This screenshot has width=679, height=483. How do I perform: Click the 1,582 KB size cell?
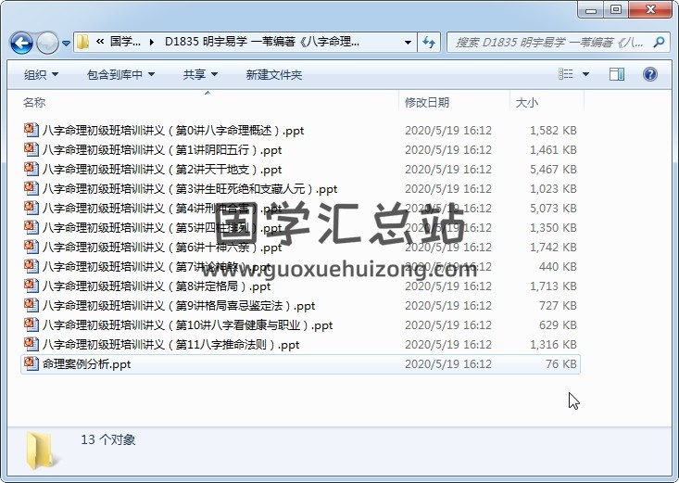(x=553, y=131)
